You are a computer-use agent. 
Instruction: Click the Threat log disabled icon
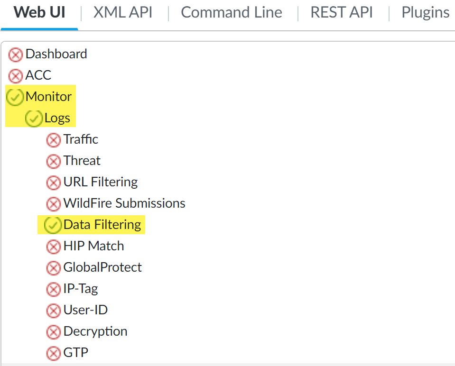(x=54, y=161)
